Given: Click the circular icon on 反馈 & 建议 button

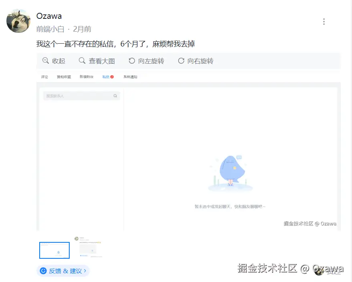Looking at the screenshot, I should pyautogui.click(x=43, y=271).
